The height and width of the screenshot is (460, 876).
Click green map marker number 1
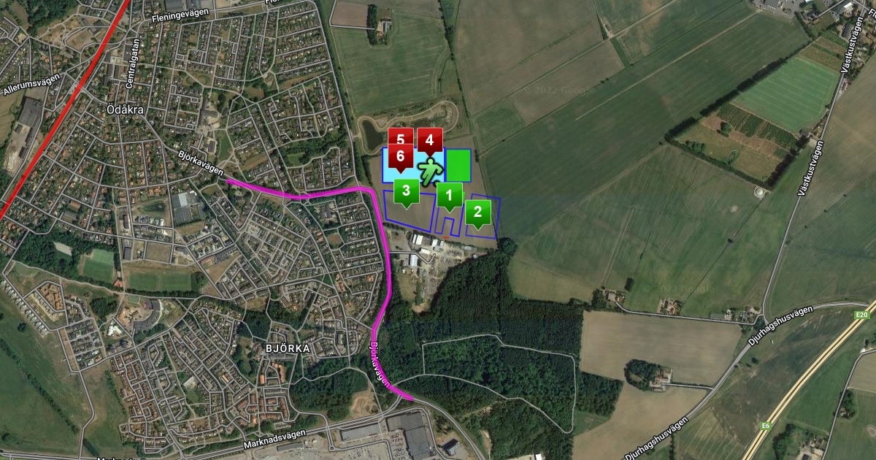point(449,196)
